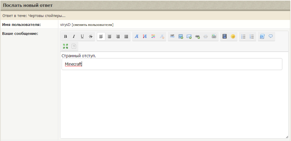Image resolution: width=291 pixels, height=141 pixels.
Task: Click the Послать новый ответ header
Action: [x=28, y=5]
